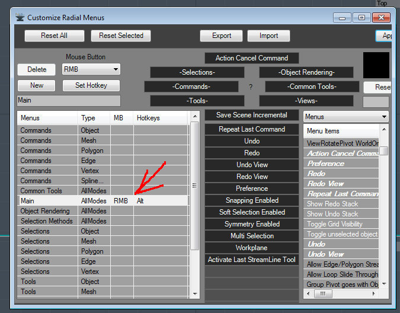Select the Action Cancel Command radial slot
The width and height of the screenshot is (400, 313).
(252, 58)
